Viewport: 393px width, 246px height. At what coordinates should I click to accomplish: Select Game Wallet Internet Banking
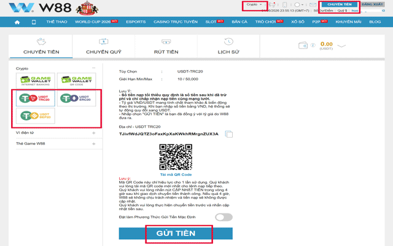click(x=36, y=81)
